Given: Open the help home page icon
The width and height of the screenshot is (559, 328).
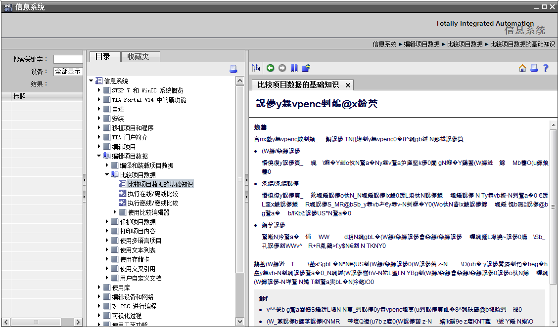Looking at the screenshot, I should tap(522, 68).
